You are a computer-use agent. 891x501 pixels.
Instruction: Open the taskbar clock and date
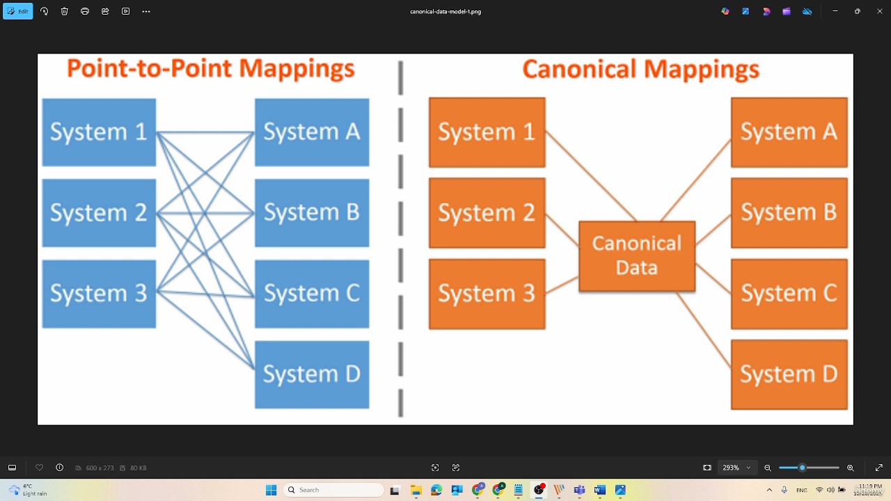pyautogui.click(x=870, y=490)
